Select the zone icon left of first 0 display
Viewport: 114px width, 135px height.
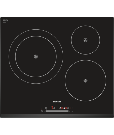(x=60, y=108)
